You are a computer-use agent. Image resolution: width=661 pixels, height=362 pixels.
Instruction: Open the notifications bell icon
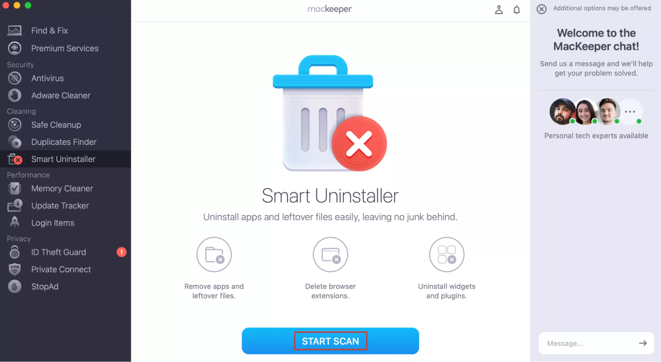pyautogui.click(x=516, y=10)
